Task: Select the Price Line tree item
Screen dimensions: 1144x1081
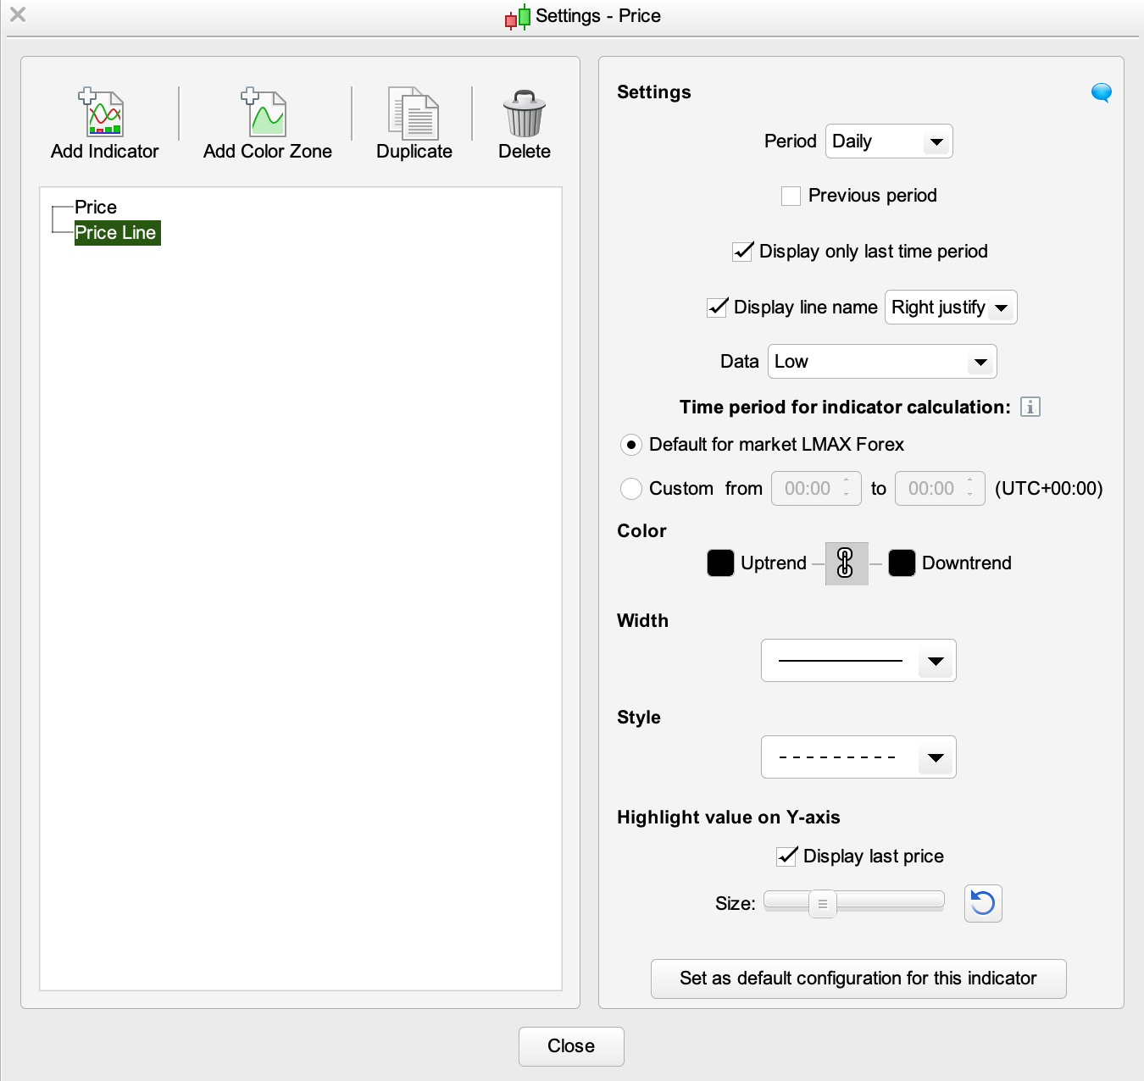Action: coord(117,233)
